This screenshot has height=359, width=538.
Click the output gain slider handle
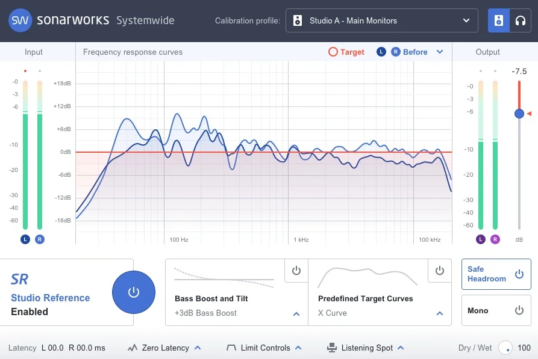point(519,114)
